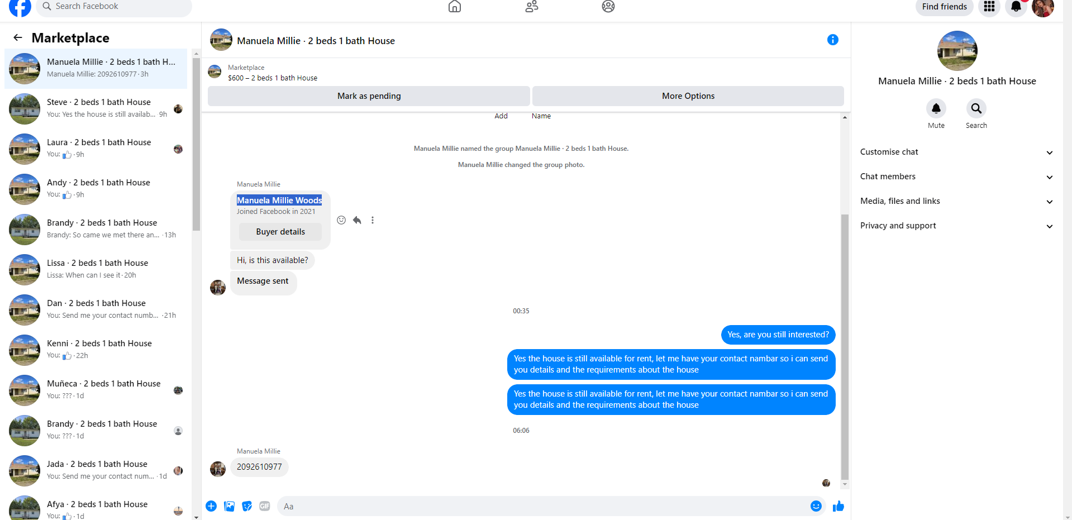The height and width of the screenshot is (520, 1072).
Task: Choose a GIF
Action: [265, 506]
